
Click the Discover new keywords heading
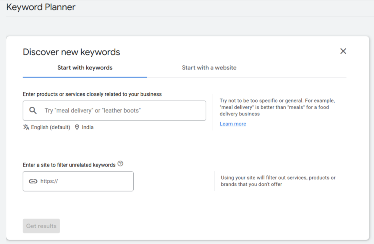[71, 52]
